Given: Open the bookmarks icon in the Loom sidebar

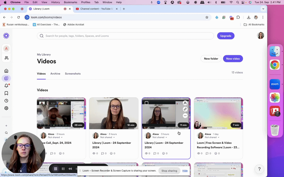Looking at the screenshot, I should pyautogui.click(x=6, y=93).
